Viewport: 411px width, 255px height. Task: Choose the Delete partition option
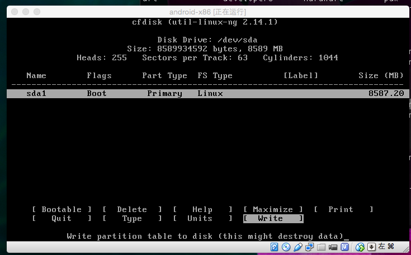click(x=132, y=210)
